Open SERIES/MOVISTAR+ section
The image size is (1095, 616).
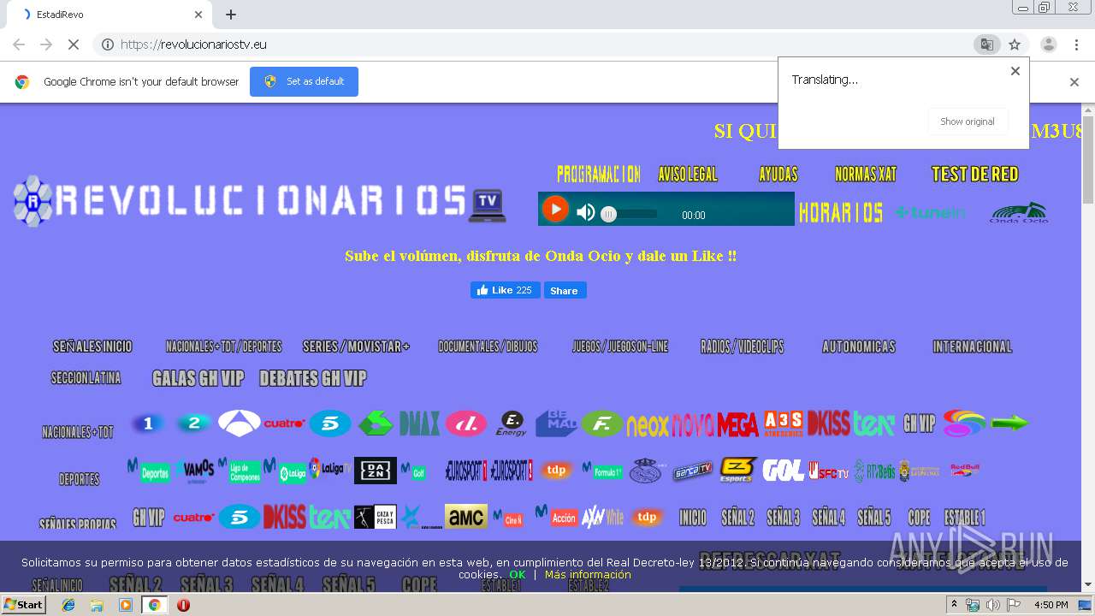(356, 346)
